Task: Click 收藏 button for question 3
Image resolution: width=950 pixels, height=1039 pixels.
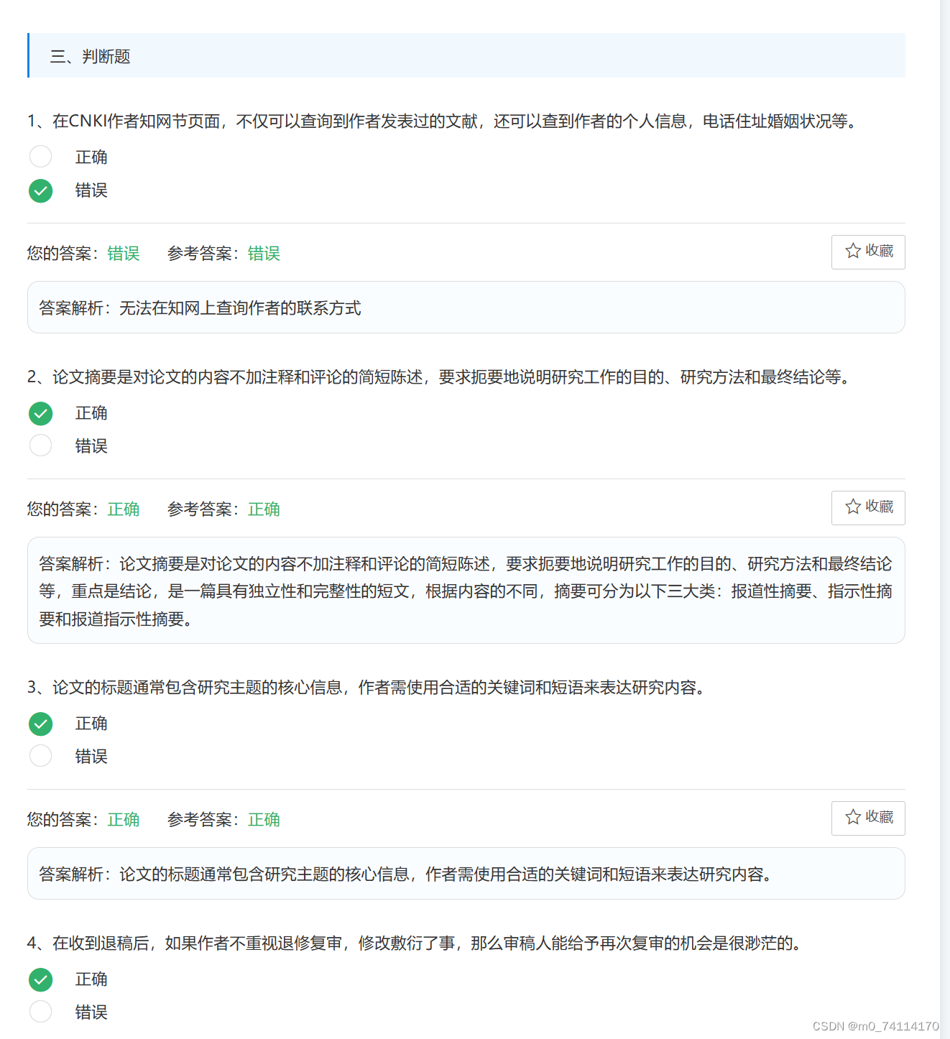Action: 868,818
